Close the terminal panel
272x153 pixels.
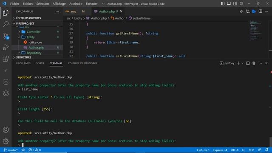coord(266,63)
